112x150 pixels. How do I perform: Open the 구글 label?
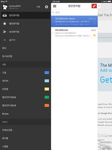(x=25, y=73)
